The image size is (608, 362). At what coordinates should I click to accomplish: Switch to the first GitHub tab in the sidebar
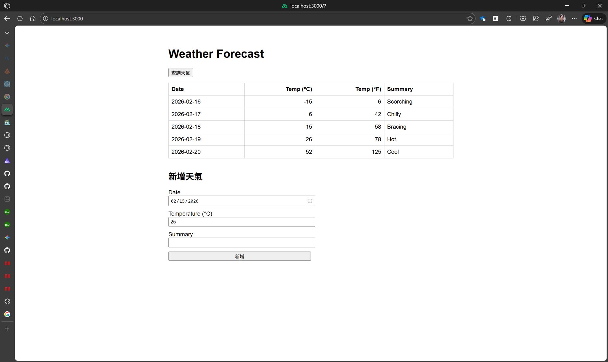(7, 174)
